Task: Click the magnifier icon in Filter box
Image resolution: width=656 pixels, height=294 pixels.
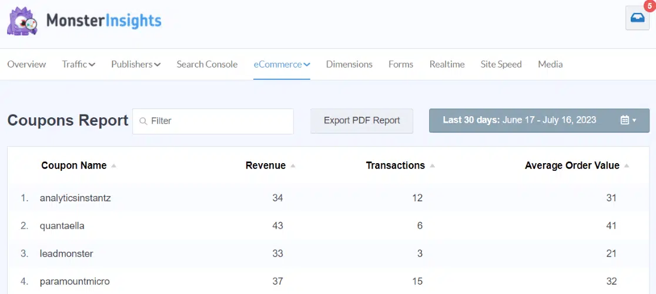Action: pos(143,121)
